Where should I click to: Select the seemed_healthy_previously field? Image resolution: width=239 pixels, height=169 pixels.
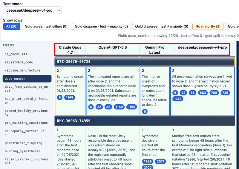[27, 113]
